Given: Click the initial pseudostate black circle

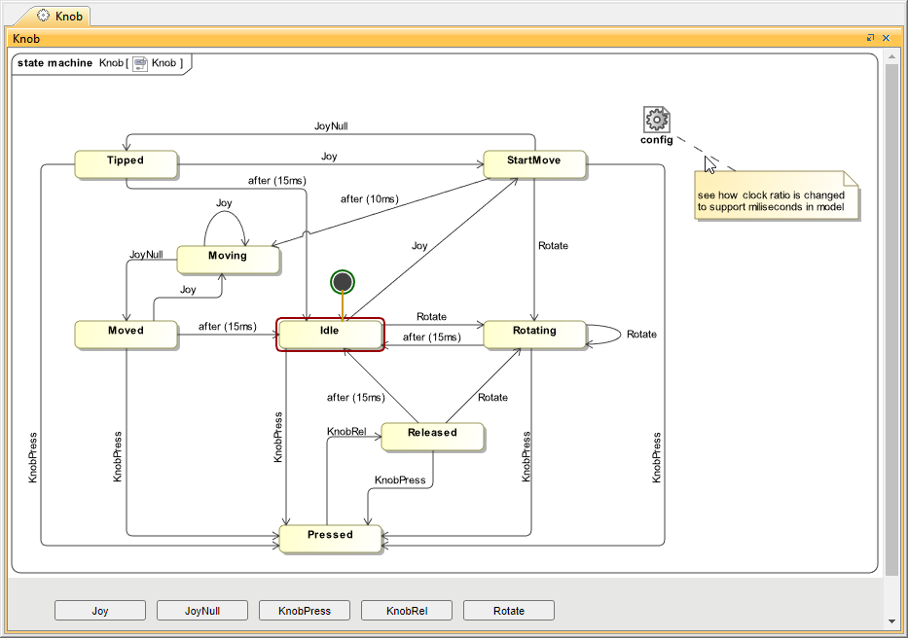Looking at the screenshot, I should coord(342,282).
